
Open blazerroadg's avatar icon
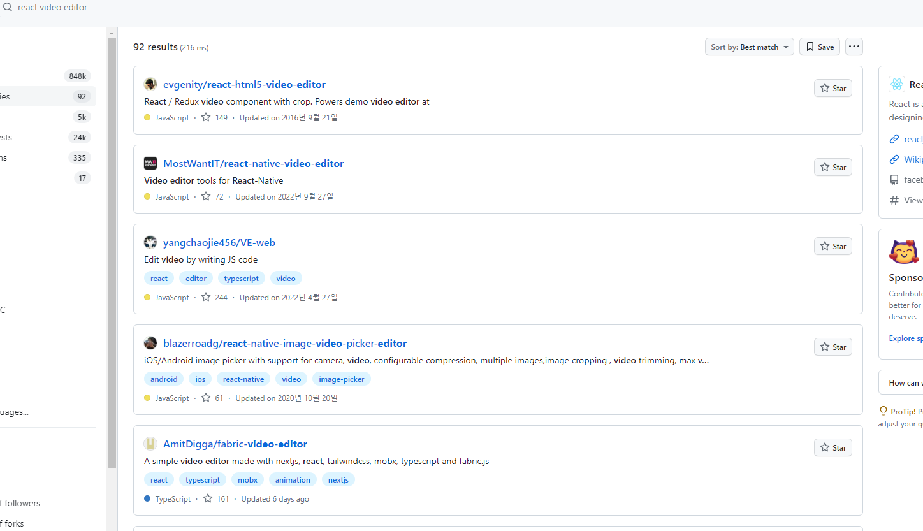(x=150, y=343)
